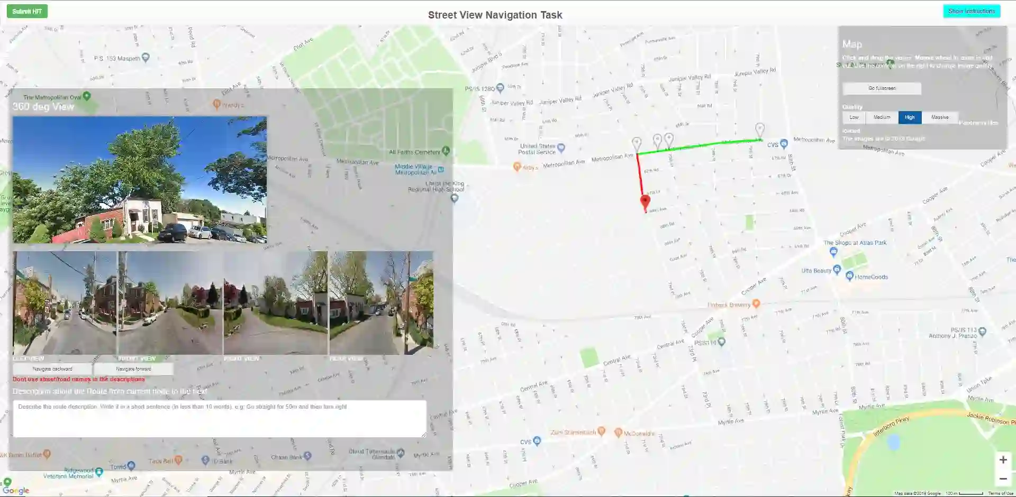Click the 'Quality' label

(852, 107)
